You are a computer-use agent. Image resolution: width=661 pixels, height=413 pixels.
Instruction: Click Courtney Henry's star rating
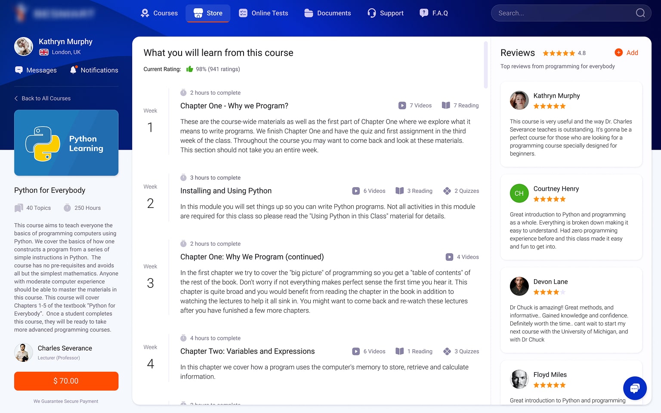click(x=550, y=199)
